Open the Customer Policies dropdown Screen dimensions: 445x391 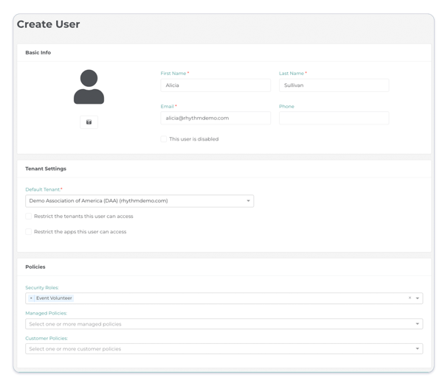224,349
